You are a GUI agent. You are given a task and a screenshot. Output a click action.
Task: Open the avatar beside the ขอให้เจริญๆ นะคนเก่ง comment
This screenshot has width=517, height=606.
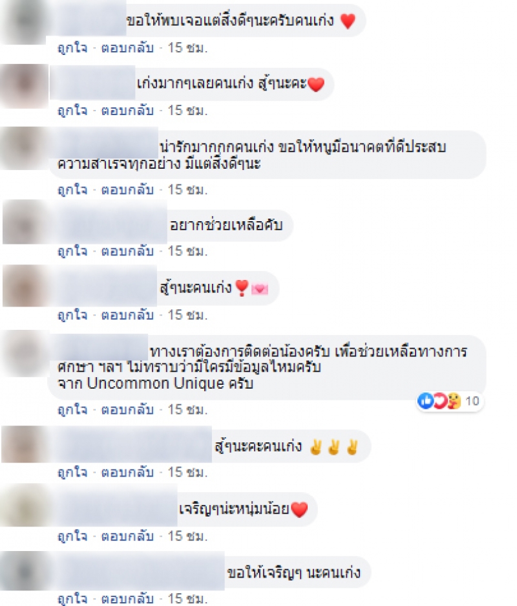coord(25,571)
